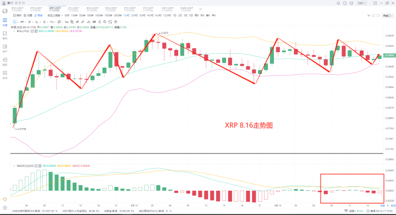Screen dimensions: 396x215
Task: Toggle the blue drawing tools button
Action: coord(38,15)
